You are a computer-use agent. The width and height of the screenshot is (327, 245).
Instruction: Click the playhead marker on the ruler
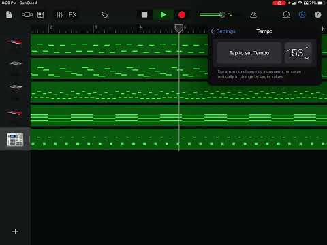click(179, 29)
